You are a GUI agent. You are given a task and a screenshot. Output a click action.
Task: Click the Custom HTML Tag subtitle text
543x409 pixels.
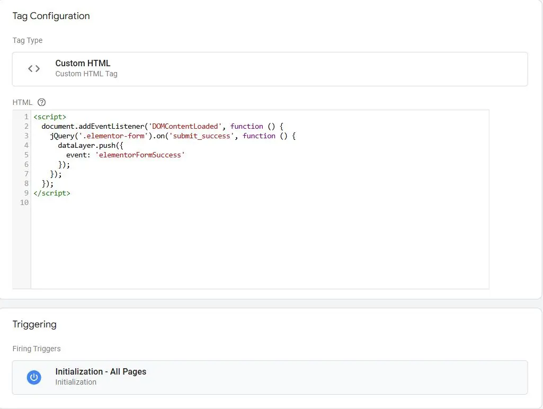[x=86, y=74]
